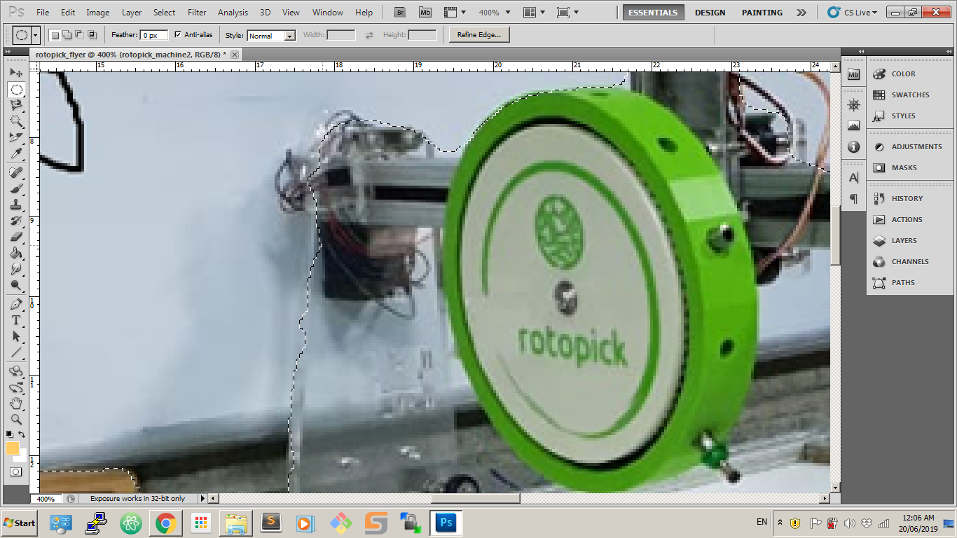Open the Layer menu

(x=132, y=13)
